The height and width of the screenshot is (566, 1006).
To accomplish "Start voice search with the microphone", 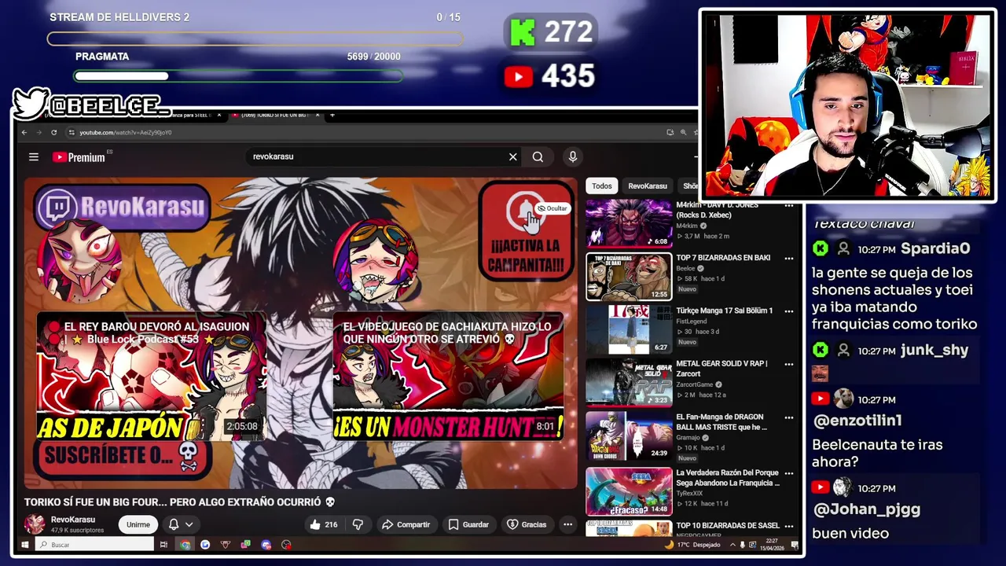I will pyautogui.click(x=573, y=157).
